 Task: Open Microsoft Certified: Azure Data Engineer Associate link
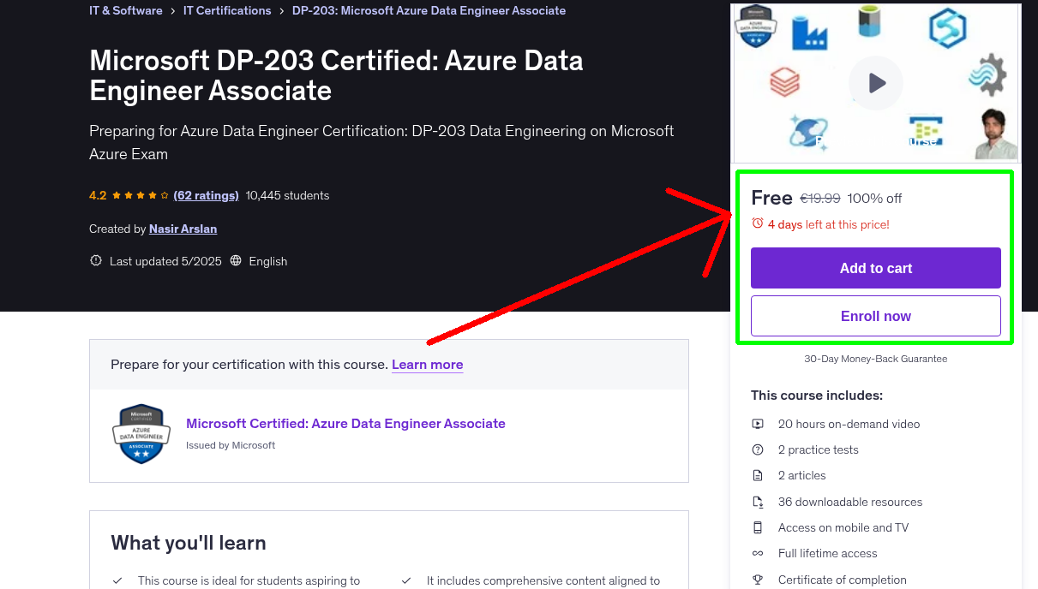[x=345, y=423]
